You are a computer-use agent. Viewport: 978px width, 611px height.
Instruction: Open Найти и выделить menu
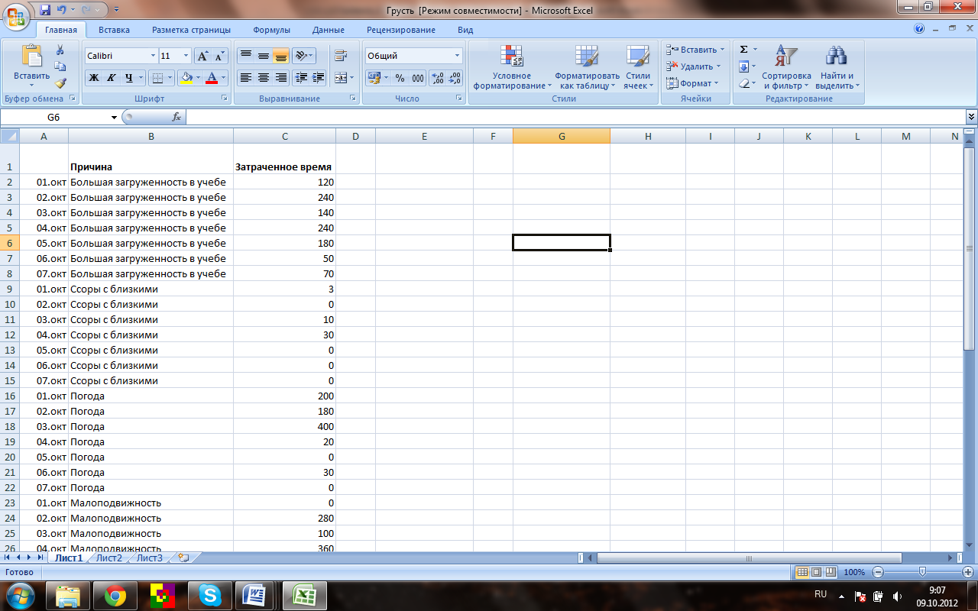pyautogui.click(x=837, y=67)
